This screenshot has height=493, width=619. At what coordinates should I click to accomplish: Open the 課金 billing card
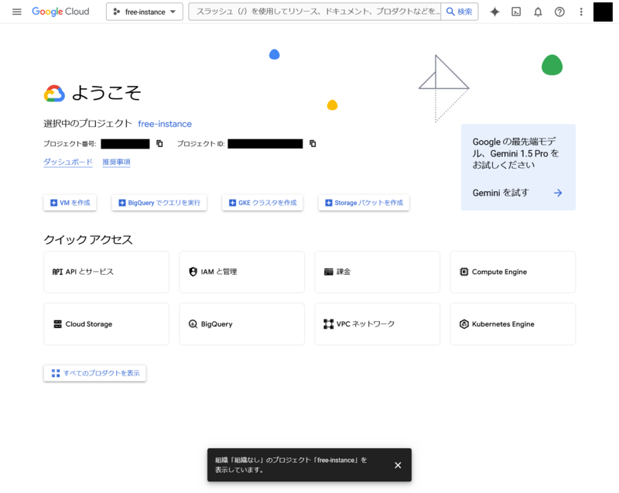pyautogui.click(x=377, y=272)
